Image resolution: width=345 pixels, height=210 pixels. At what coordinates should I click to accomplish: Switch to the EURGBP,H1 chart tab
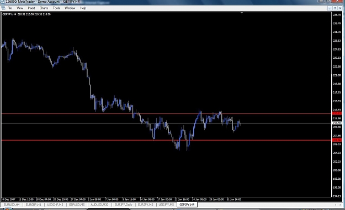tap(34, 205)
